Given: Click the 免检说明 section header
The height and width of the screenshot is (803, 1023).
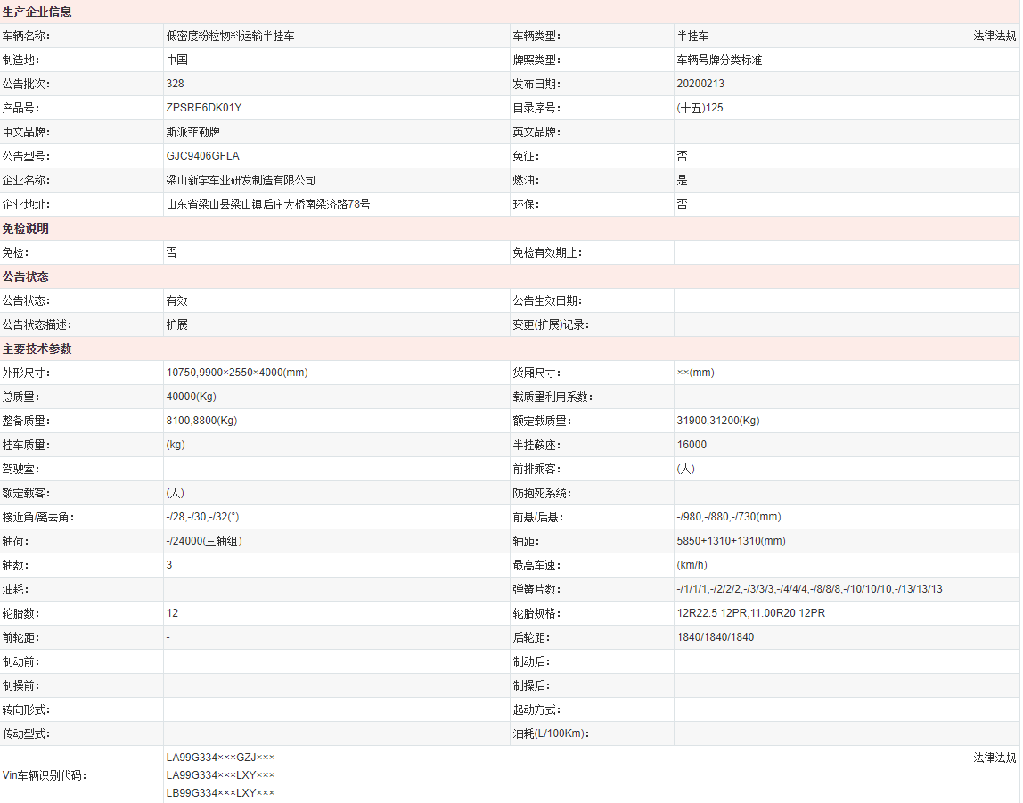Looking at the screenshot, I should tap(26, 228).
